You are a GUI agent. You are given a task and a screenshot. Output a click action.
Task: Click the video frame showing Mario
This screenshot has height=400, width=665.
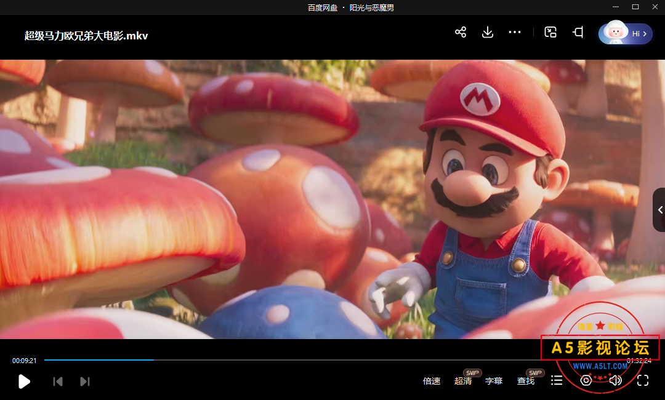332,199
